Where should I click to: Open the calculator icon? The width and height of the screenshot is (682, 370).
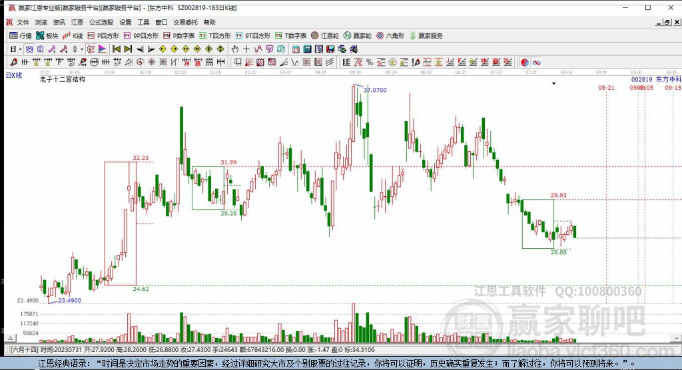coord(307,49)
